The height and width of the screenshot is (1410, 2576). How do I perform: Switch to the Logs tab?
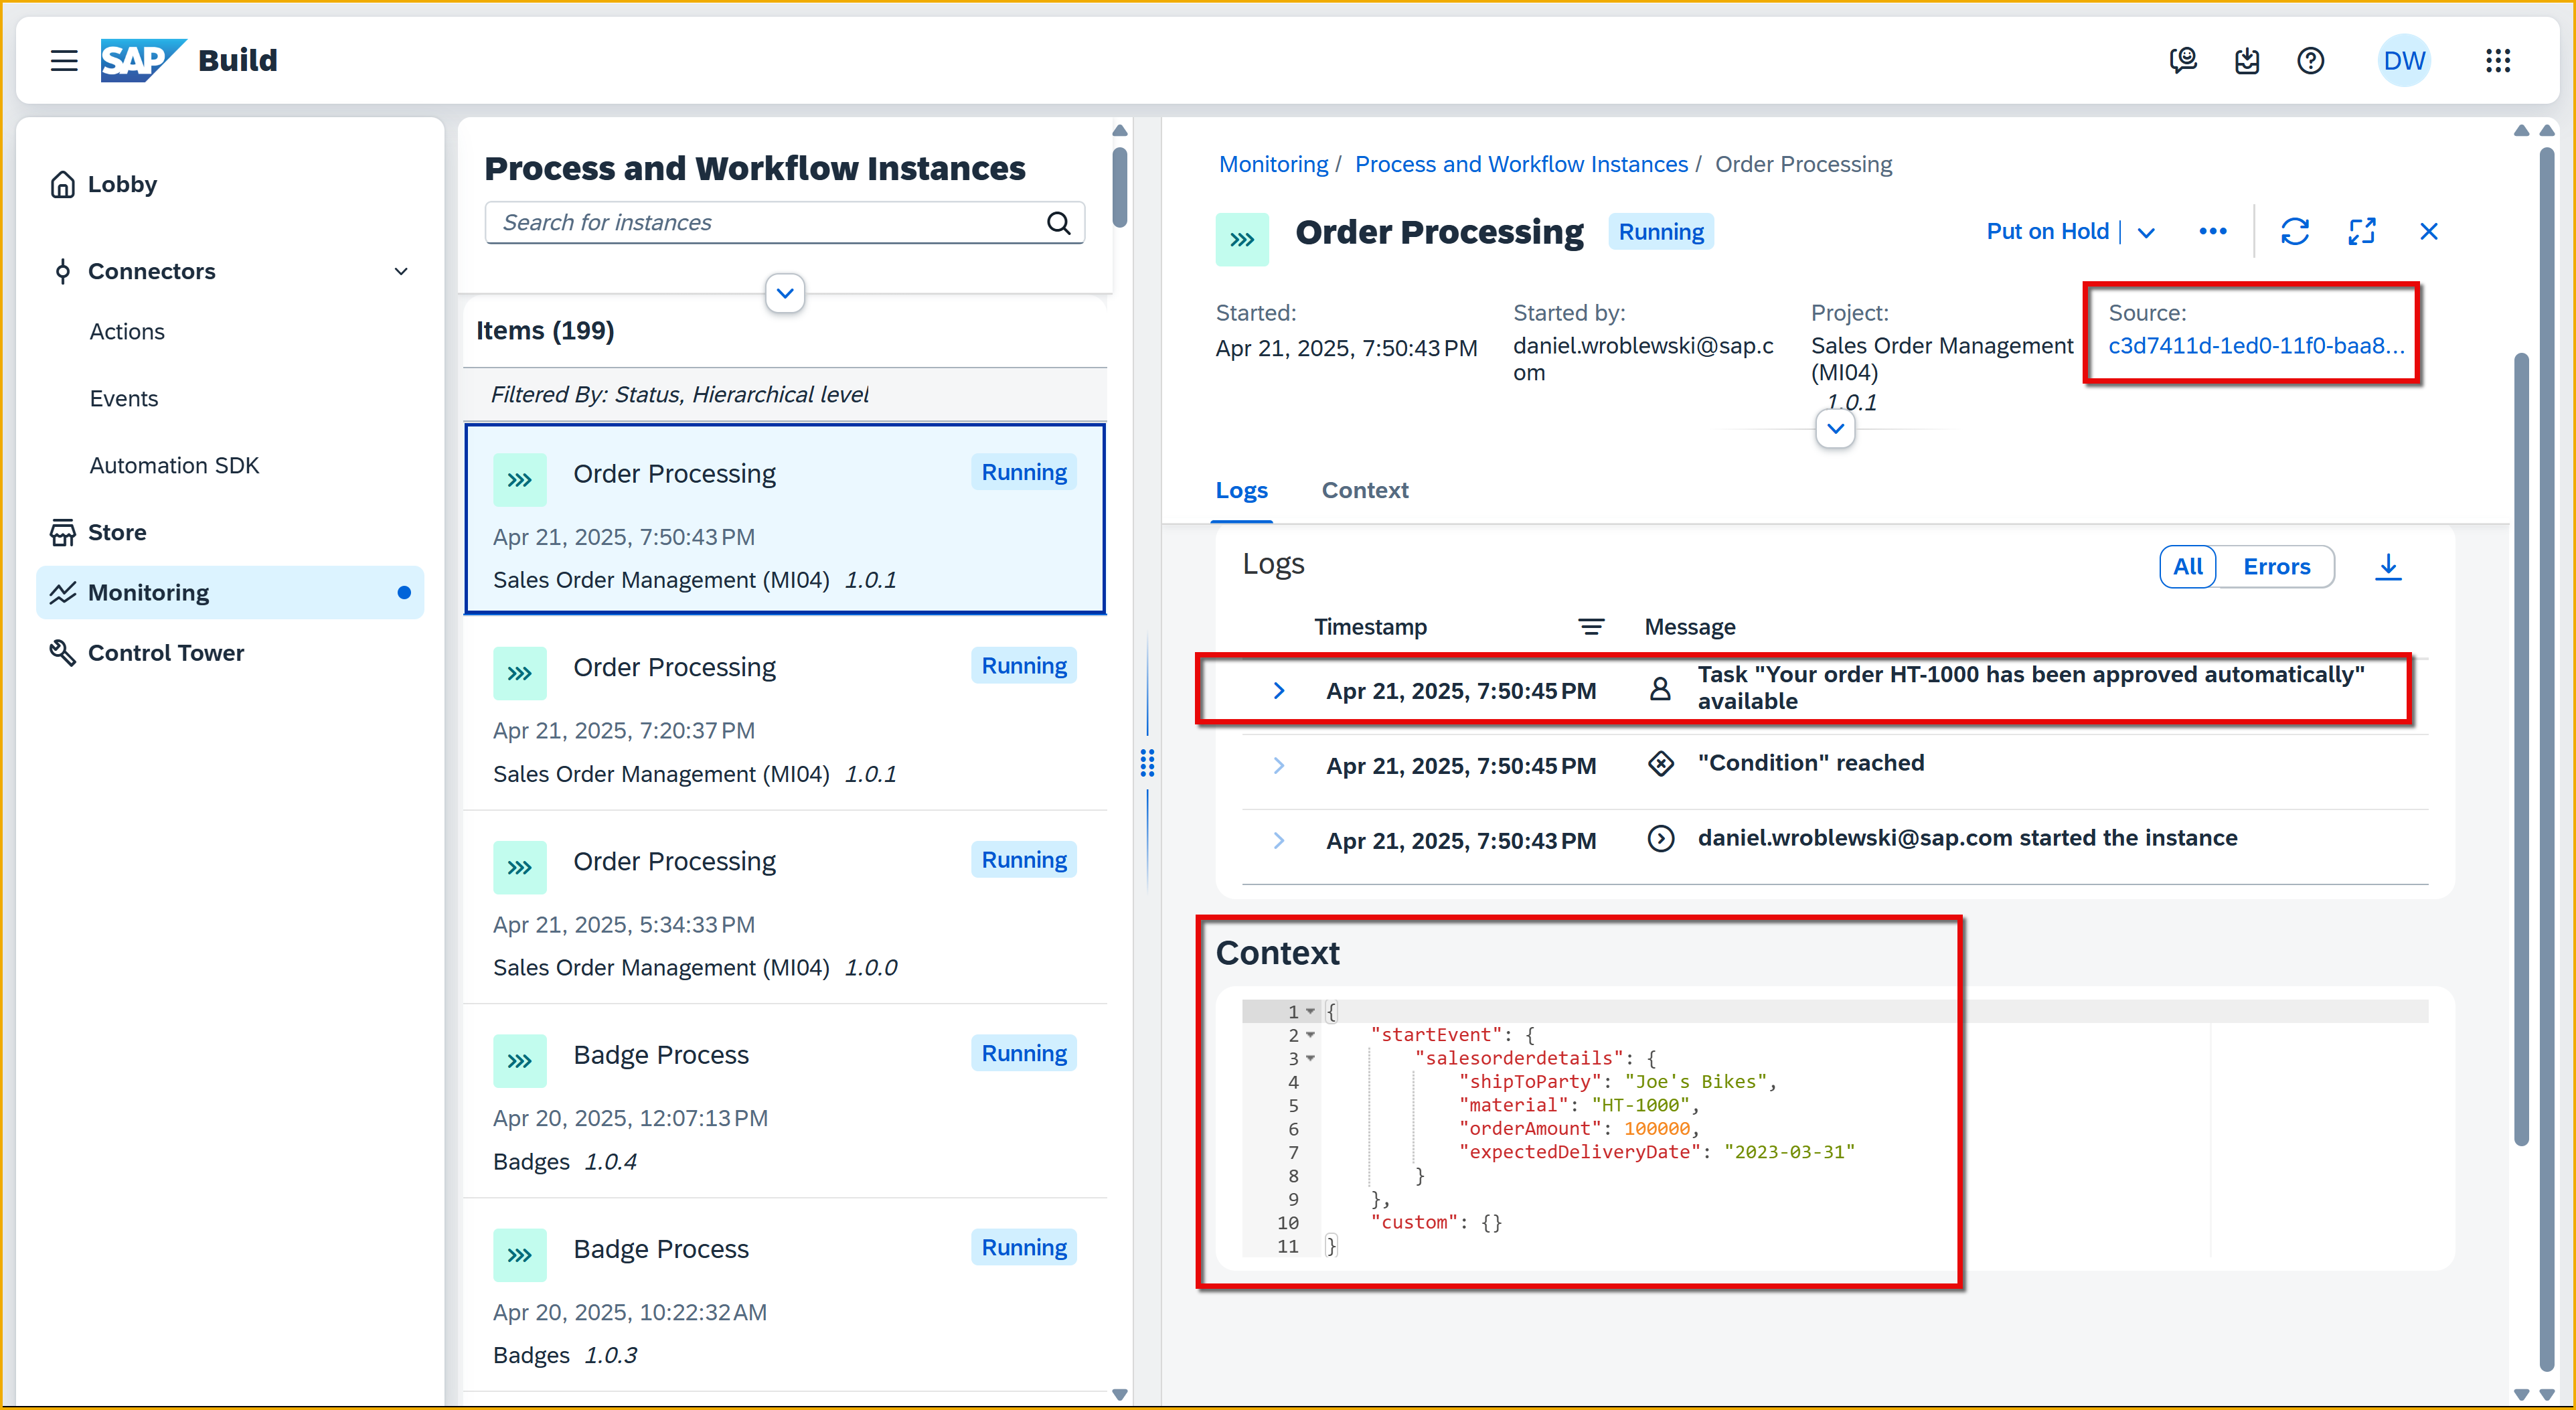tap(1241, 490)
